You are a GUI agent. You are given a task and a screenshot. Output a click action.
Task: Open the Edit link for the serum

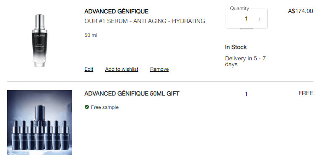pos(89,69)
